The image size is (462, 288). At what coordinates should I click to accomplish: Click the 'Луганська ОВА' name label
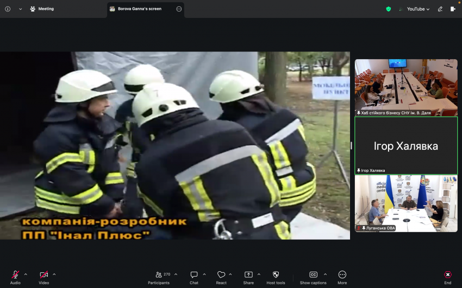tap(380, 228)
